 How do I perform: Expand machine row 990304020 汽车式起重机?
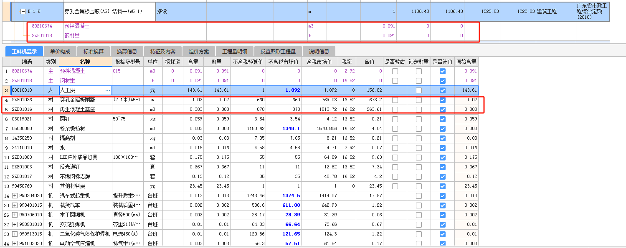click(15, 195)
